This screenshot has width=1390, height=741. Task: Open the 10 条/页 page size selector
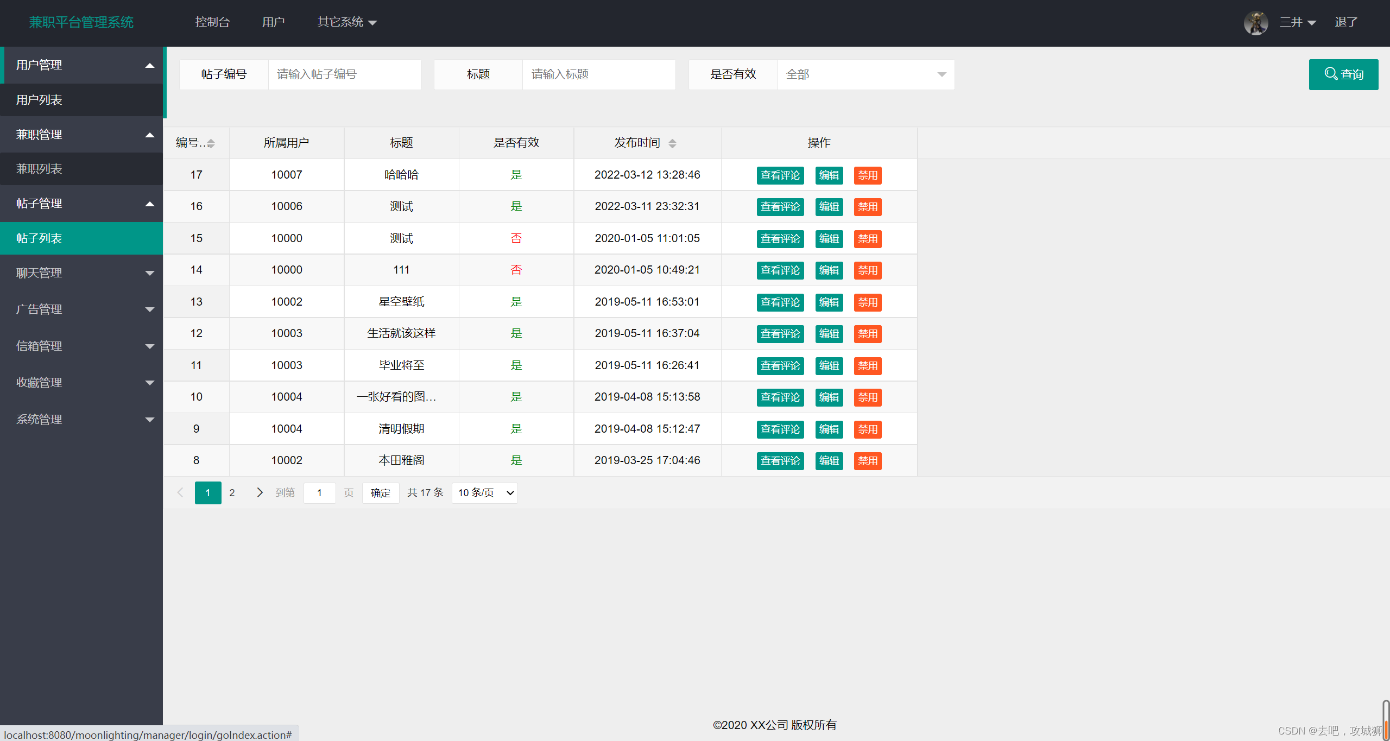[484, 493]
